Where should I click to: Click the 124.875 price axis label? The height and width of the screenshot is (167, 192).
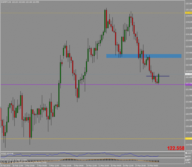[x=189, y=16]
